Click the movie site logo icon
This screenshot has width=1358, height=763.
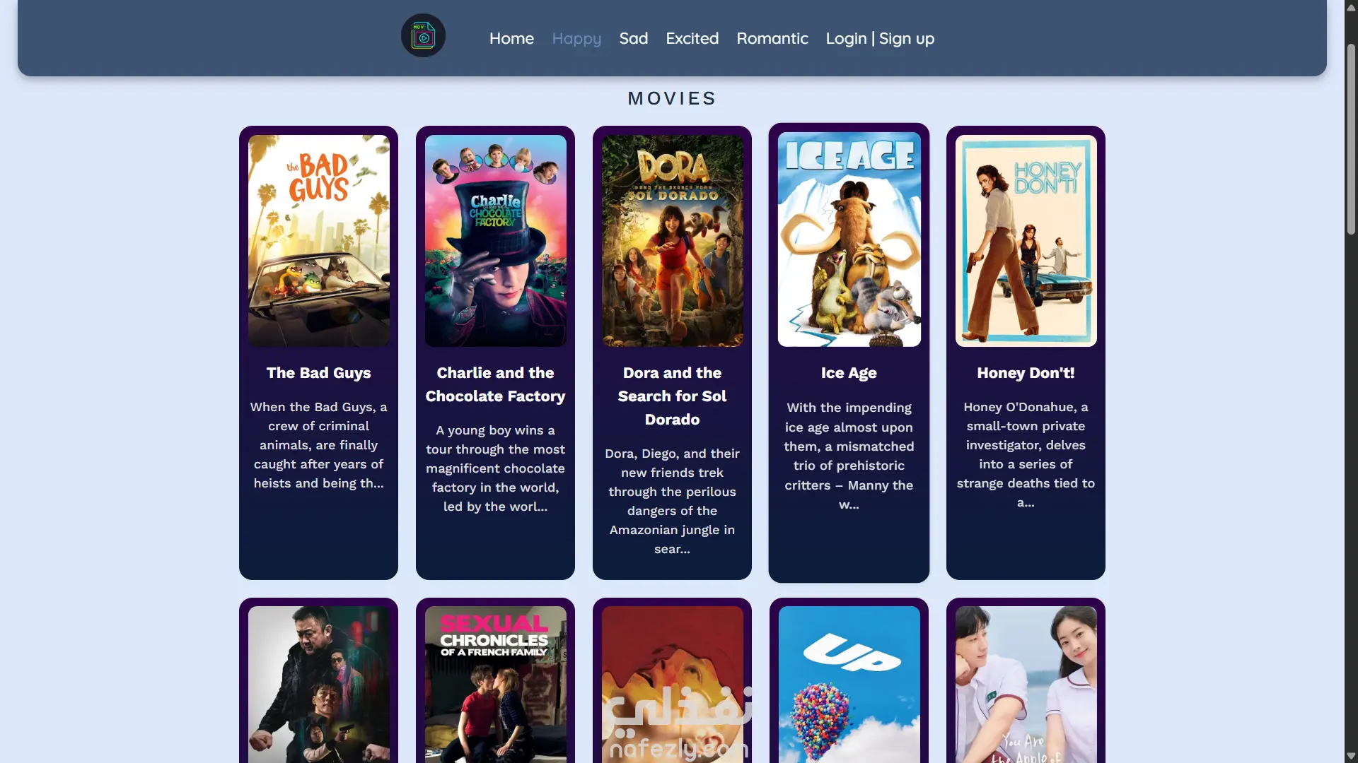423,36
